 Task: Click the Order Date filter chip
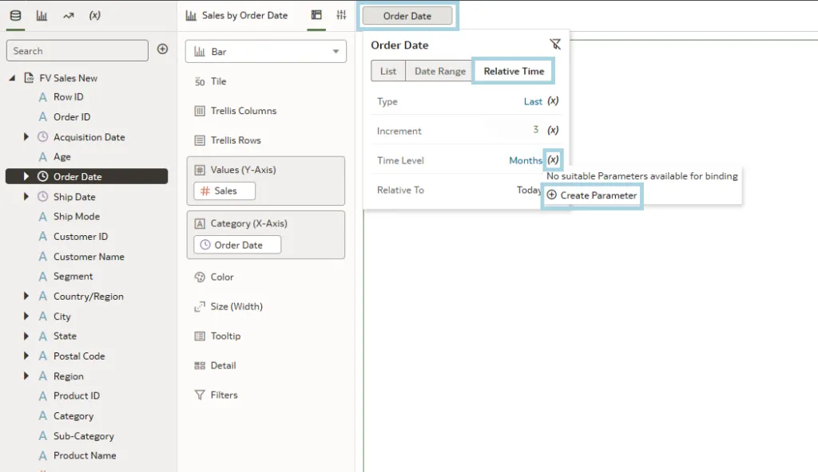[407, 16]
